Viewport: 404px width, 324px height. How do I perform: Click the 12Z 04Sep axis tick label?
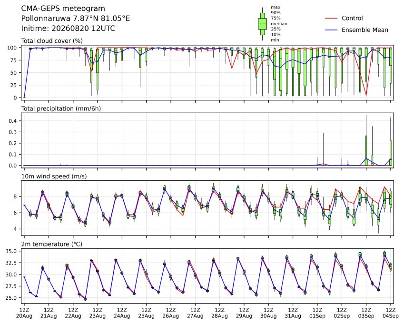(x=390, y=313)
